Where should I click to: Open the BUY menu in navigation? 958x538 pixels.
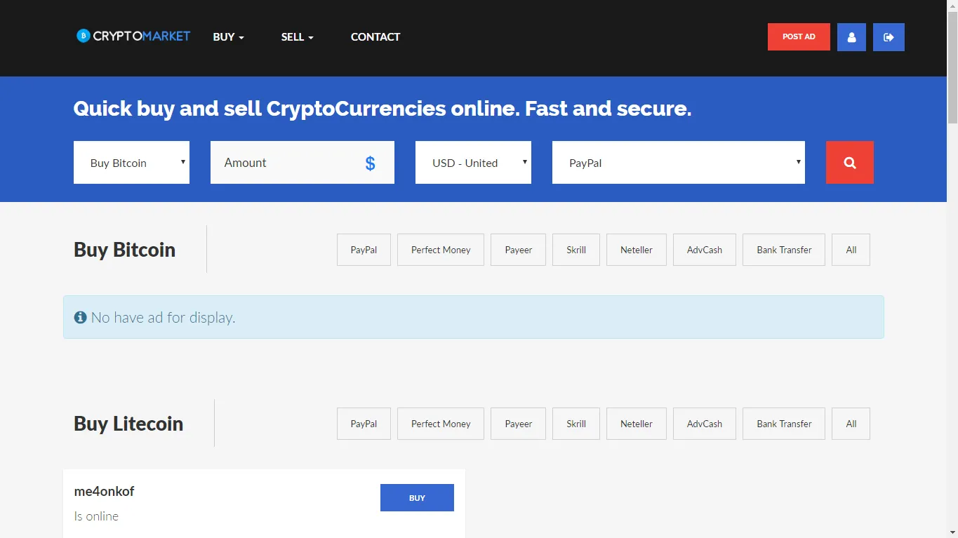pyautogui.click(x=228, y=37)
